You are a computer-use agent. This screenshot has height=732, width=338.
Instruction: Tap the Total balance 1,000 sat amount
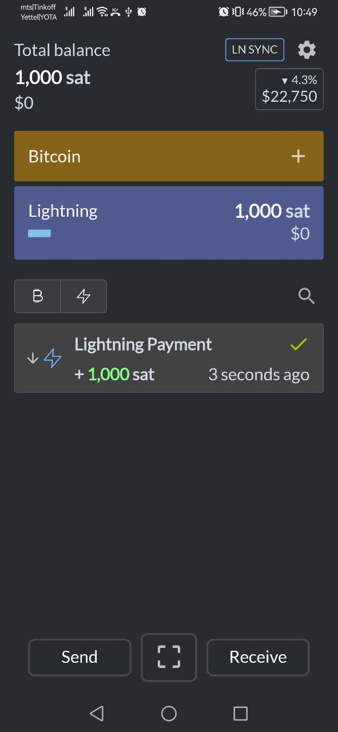53,78
